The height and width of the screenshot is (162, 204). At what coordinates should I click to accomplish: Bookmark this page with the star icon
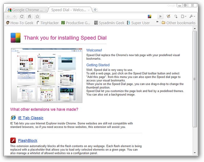[37, 16]
